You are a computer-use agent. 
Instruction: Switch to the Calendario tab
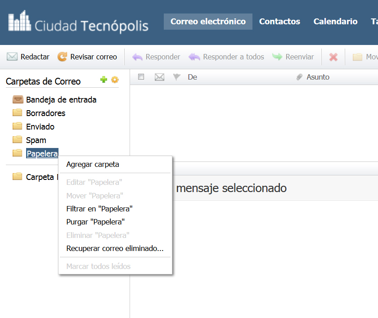[x=335, y=22]
